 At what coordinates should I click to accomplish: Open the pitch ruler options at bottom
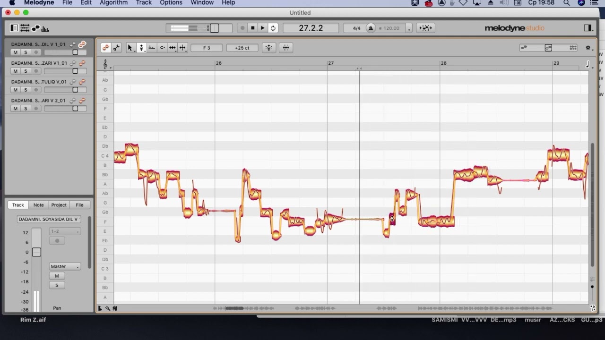100,308
